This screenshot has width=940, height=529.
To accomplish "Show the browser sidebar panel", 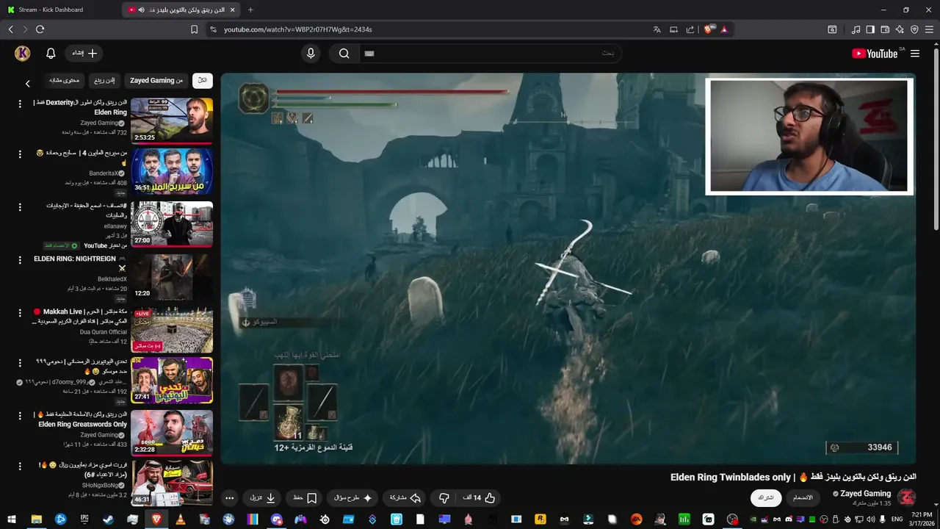I will point(870,29).
